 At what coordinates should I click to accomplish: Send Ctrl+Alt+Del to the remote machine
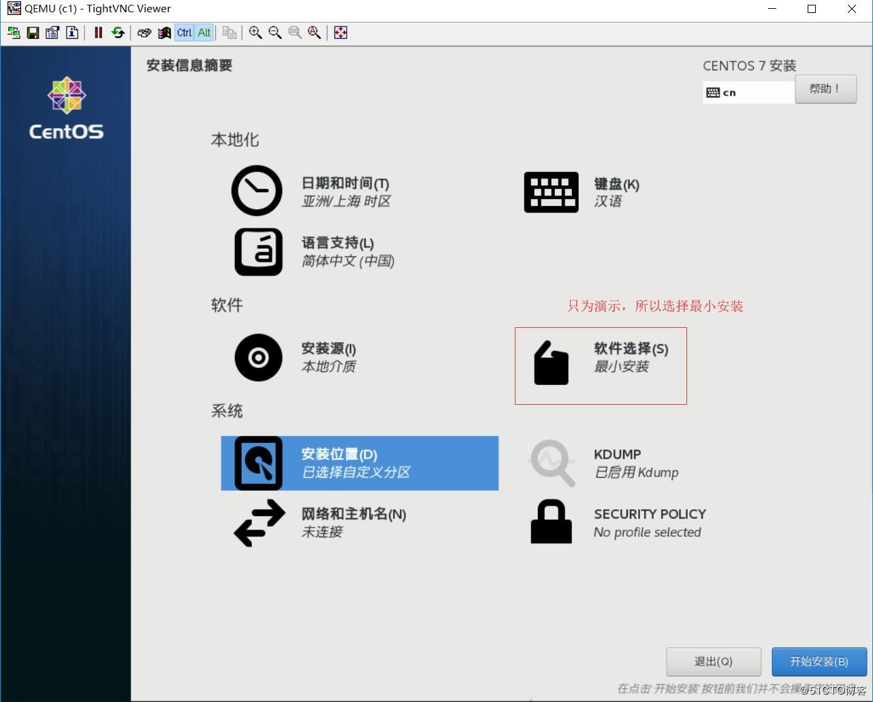point(144,33)
